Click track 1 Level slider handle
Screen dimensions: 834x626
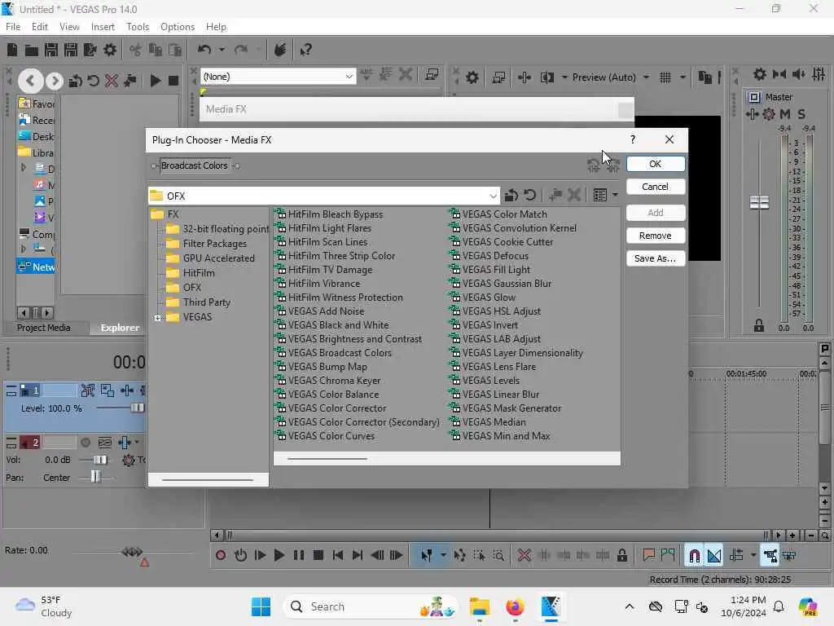(x=137, y=408)
